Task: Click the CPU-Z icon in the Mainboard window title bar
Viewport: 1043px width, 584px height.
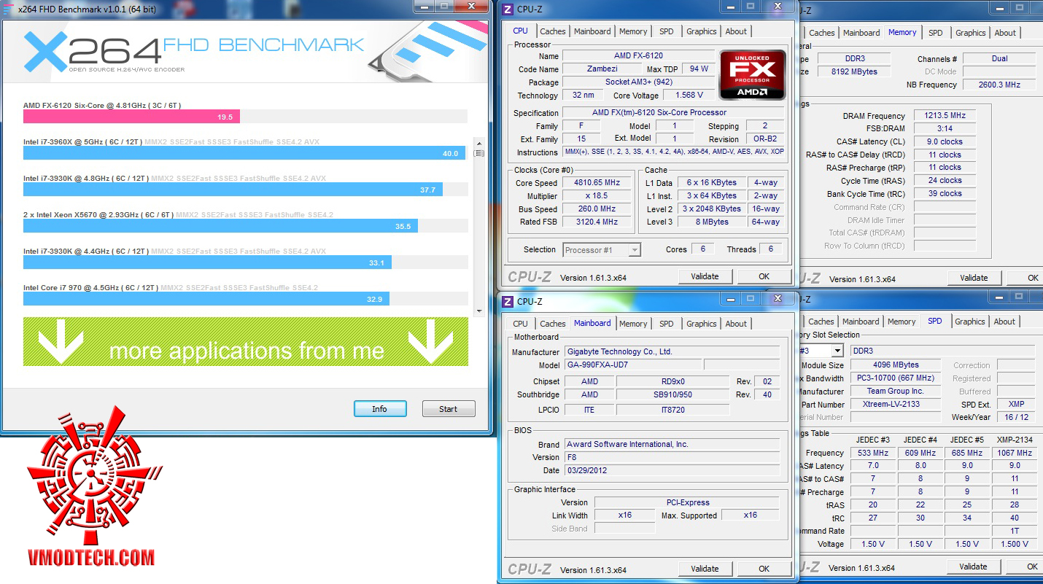Action: click(508, 302)
